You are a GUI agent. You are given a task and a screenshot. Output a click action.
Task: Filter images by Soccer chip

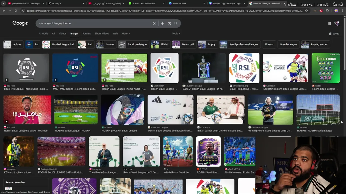(106, 44)
